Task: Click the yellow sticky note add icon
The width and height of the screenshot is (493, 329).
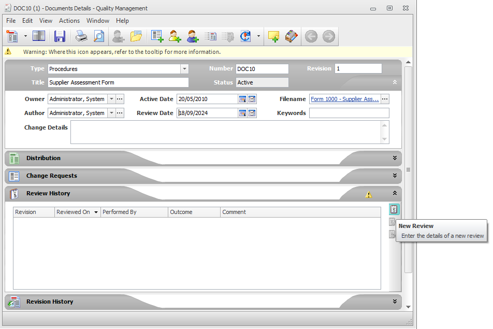Action: (273, 36)
